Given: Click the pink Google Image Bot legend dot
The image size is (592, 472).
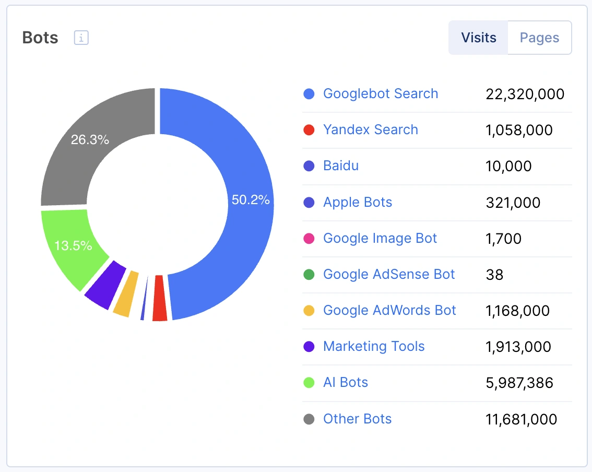Looking at the screenshot, I should [x=309, y=239].
